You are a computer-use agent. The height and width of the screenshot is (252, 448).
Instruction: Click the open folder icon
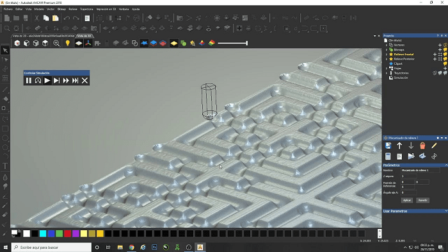(16, 18)
